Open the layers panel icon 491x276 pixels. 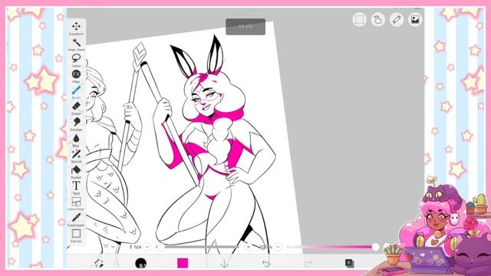pos(350,263)
